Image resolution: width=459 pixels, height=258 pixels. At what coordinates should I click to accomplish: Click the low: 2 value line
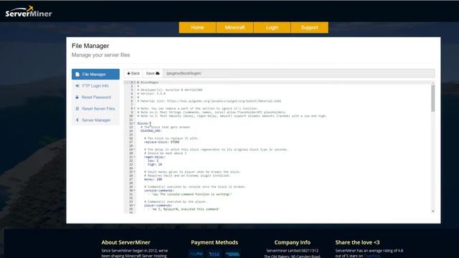(x=153, y=161)
